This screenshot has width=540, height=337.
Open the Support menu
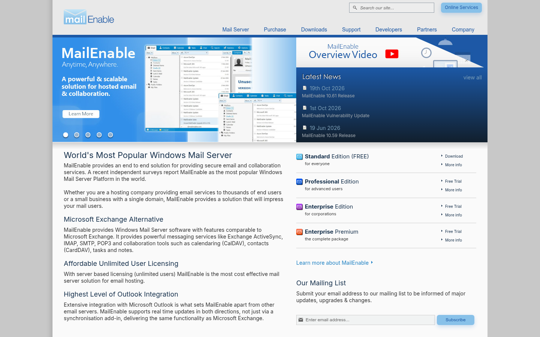click(351, 30)
